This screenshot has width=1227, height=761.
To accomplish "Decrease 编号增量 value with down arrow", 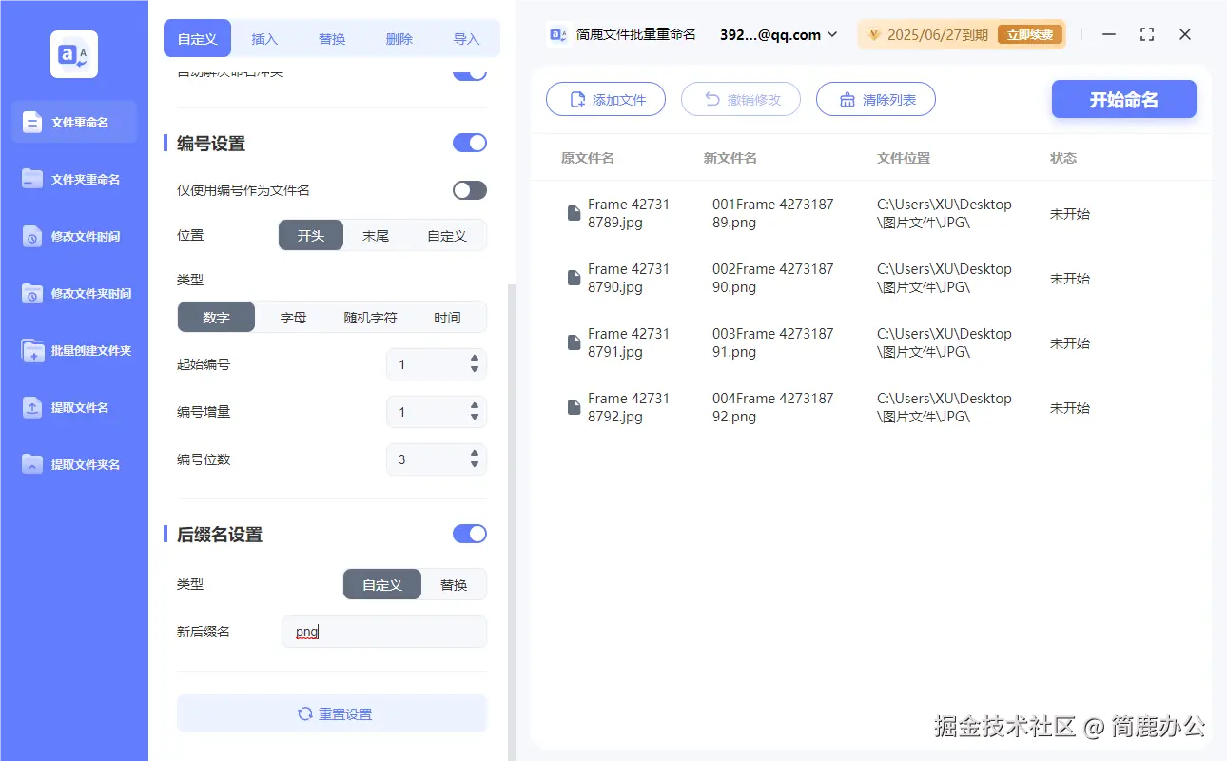I will (x=475, y=418).
